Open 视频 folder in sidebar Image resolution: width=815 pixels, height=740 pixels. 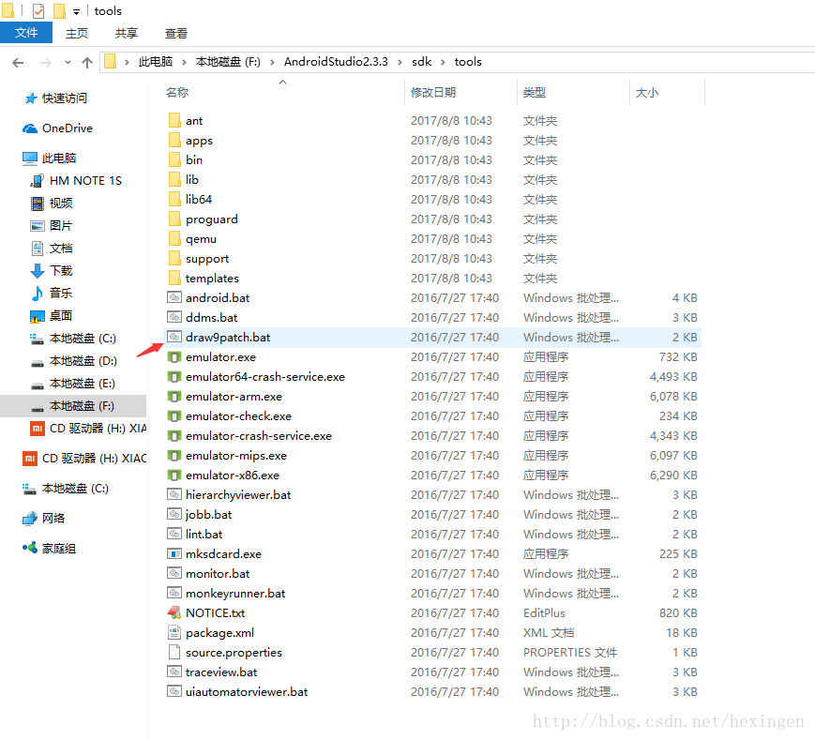pyautogui.click(x=61, y=204)
